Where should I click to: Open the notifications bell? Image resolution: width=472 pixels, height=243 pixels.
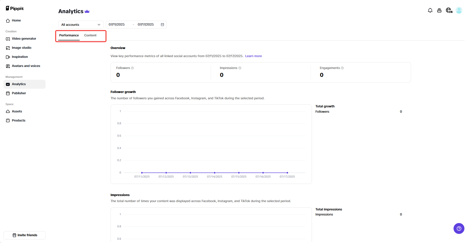tap(430, 10)
